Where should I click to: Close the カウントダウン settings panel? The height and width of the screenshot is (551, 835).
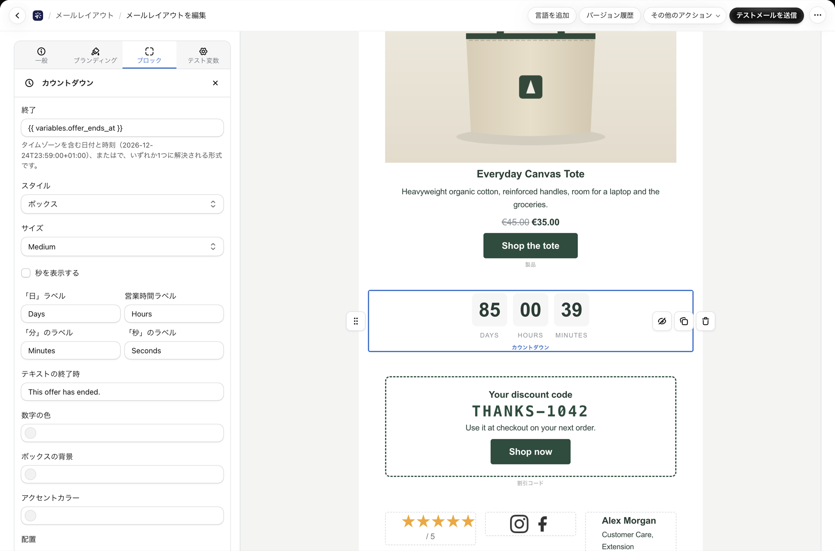(x=215, y=83)
